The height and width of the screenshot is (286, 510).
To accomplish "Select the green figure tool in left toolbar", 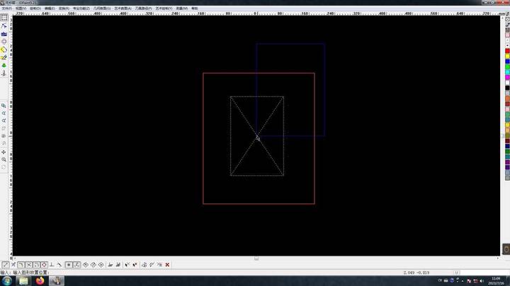I will tap(4, 65).
